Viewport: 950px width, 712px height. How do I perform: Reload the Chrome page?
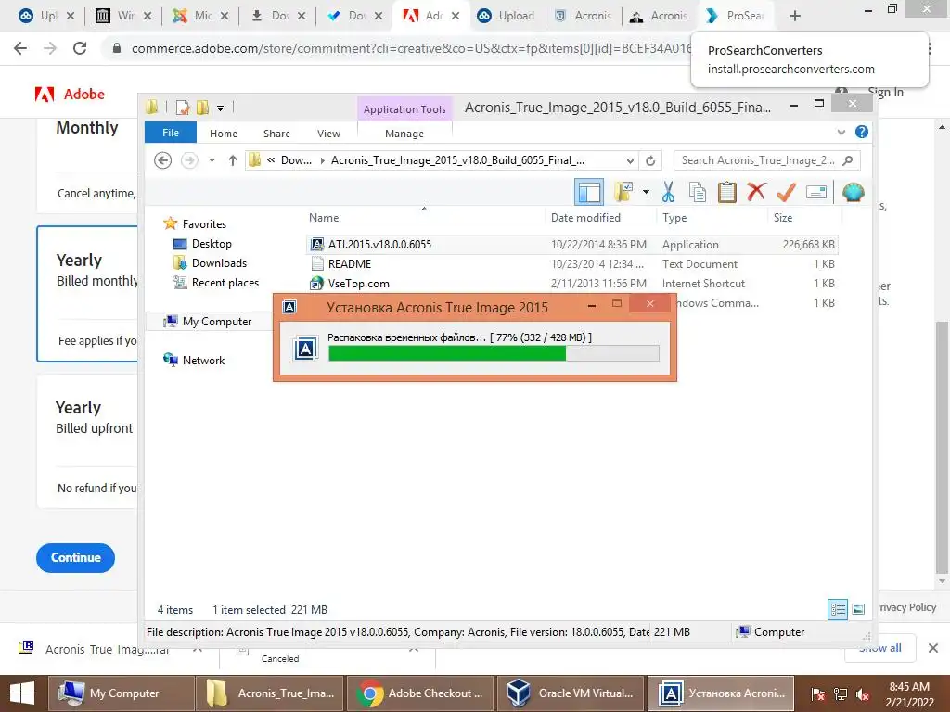point(80,48)
